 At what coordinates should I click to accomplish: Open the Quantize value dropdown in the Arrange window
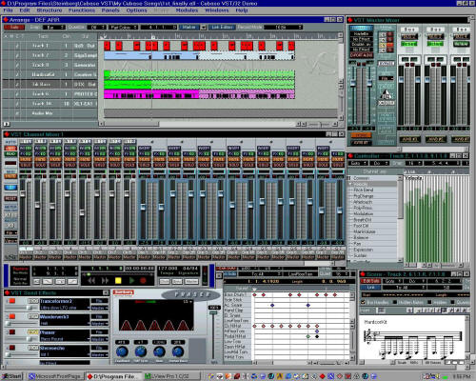[x=97, y=28]
